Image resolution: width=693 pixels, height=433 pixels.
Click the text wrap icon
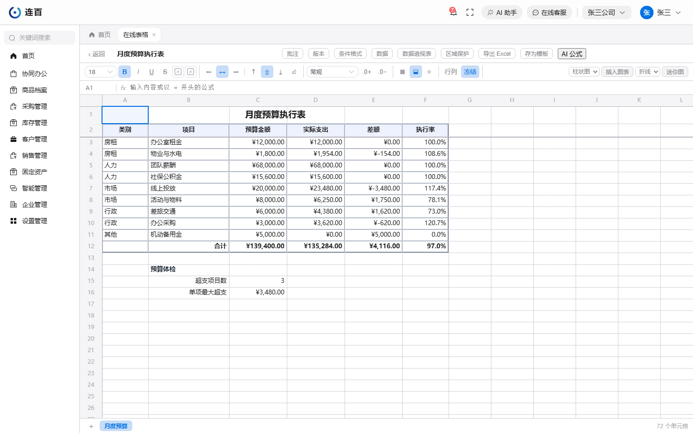point(294,72)
